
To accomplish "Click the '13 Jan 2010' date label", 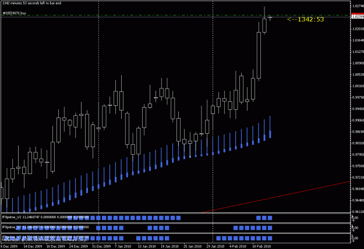I will pyautogui.click(x=147, y=246).
